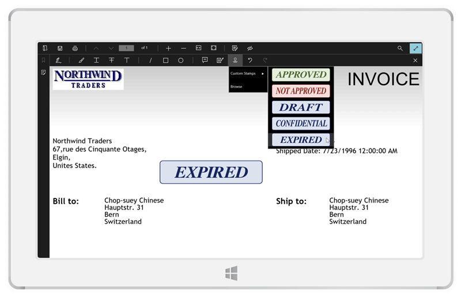
Task: Choose the Rectangle shape tool
Action: coord(165,60)
